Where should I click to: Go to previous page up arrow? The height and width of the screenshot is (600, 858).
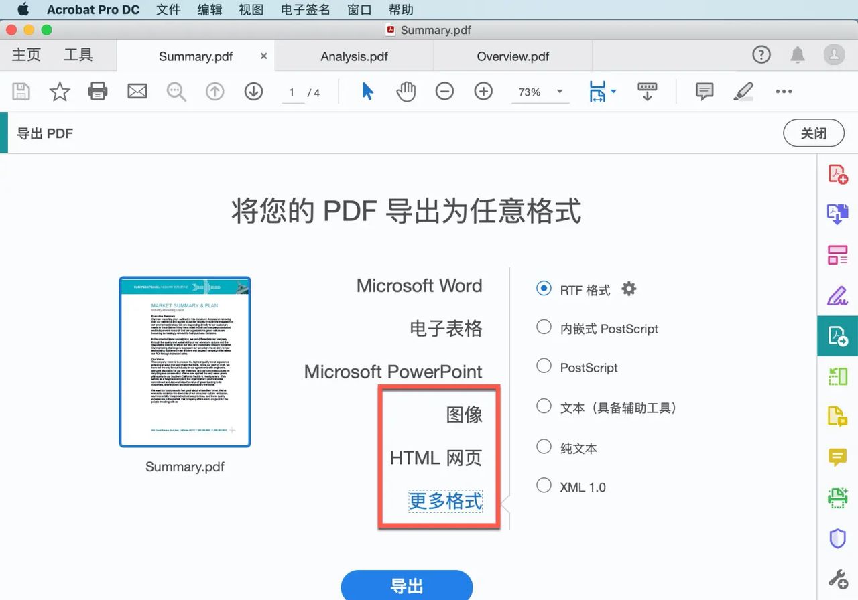pos(214,92)
